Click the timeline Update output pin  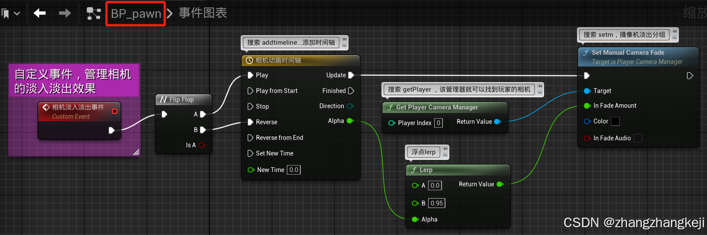[351, 75]
